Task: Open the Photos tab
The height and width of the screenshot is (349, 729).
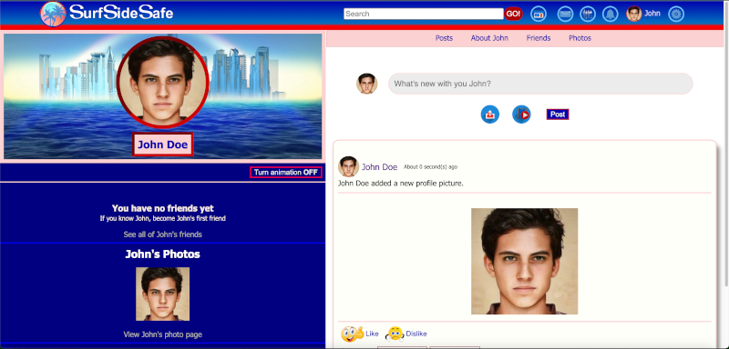Action: pos(580,38)
